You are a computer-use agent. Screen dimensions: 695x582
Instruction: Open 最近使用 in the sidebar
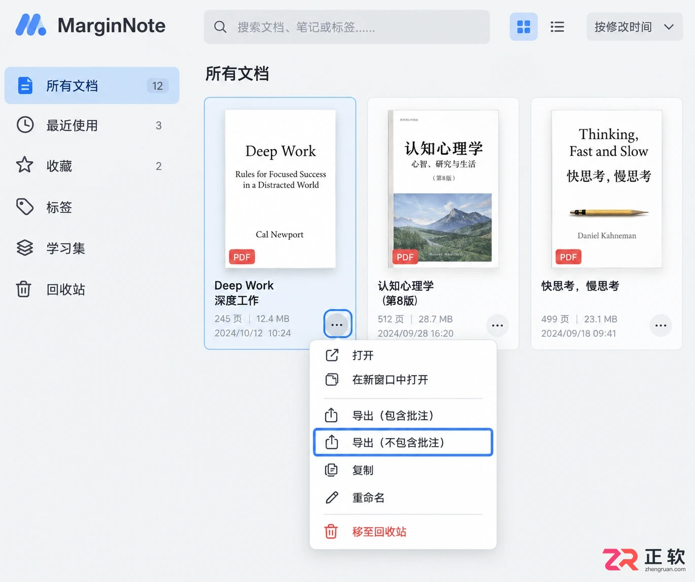(x=92, y=125)
